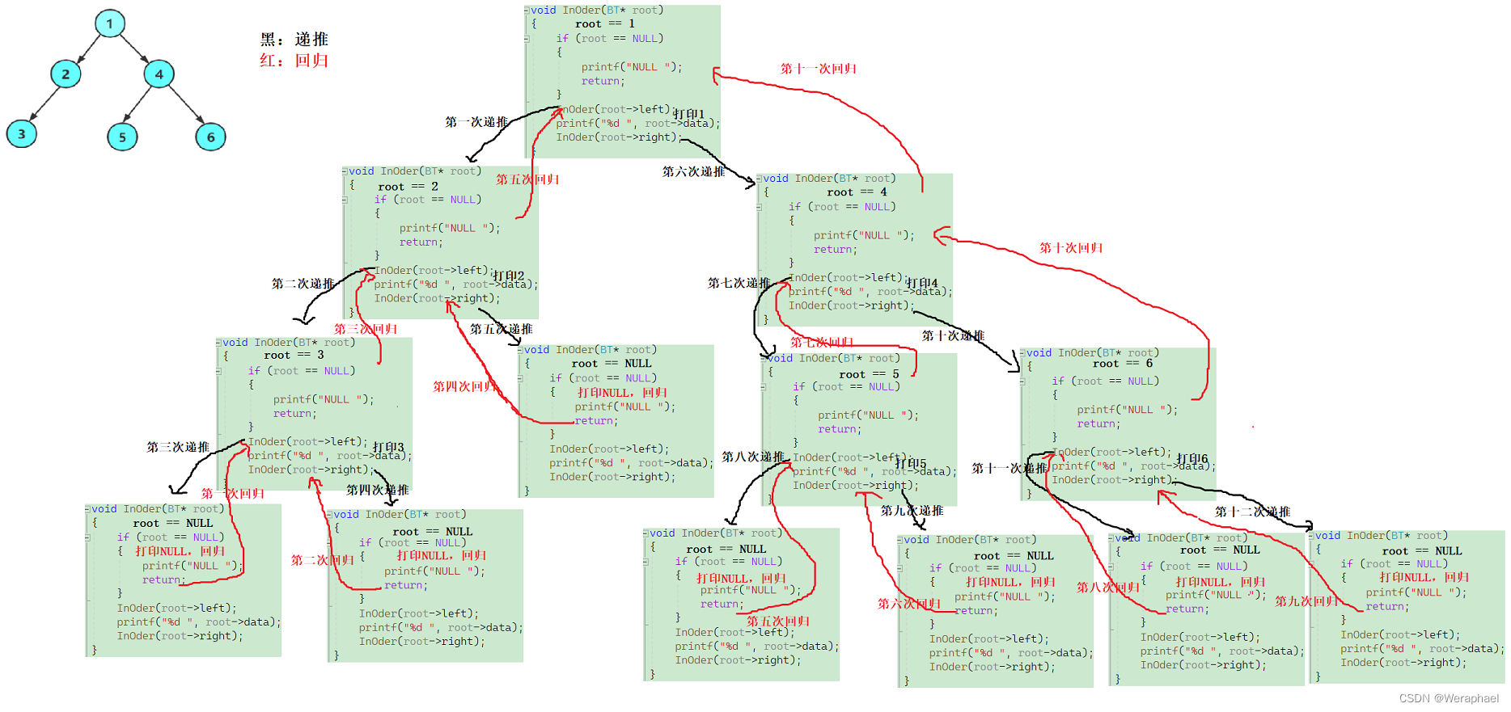Click the text root == 3
The width and height of the screenshot is (1511, 712).
point(294,355)
